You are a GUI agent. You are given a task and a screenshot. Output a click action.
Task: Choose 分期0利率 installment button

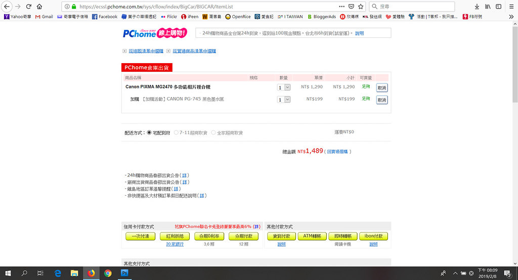pyautogui.click(x=209, y=236)
